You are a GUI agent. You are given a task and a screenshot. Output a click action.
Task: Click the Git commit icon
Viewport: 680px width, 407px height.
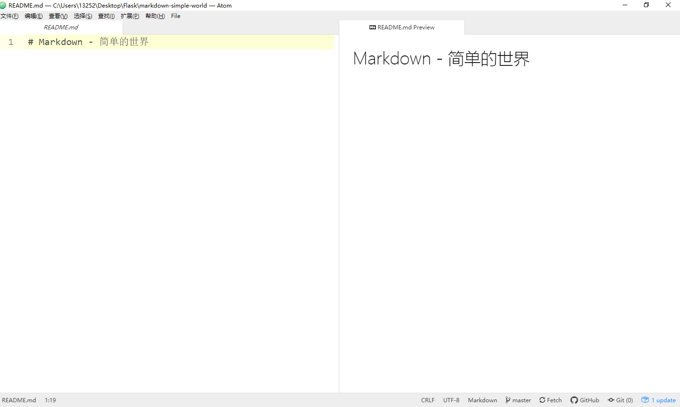coord(611,400)
